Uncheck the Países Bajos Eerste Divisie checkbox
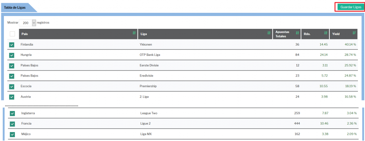 pyautogui.click(x=12, y=66)
